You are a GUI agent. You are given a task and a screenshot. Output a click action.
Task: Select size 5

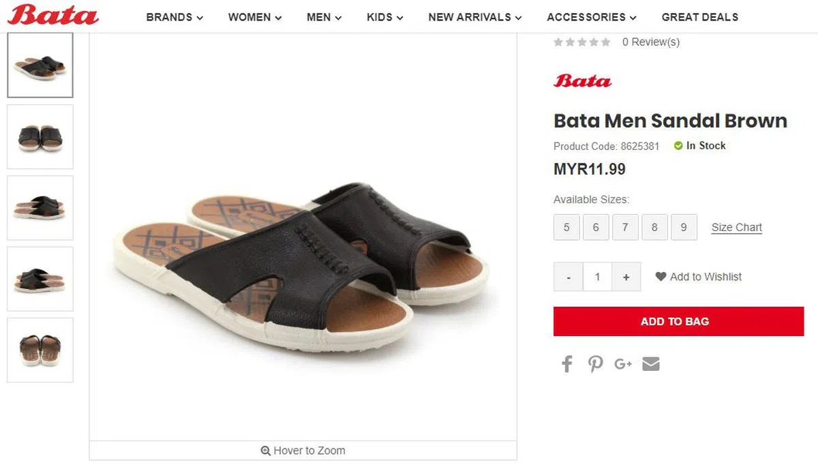click(566, 227)
